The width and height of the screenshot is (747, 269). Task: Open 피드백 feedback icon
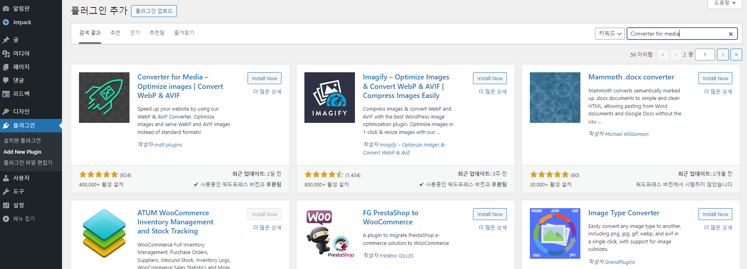pos(6,94)
